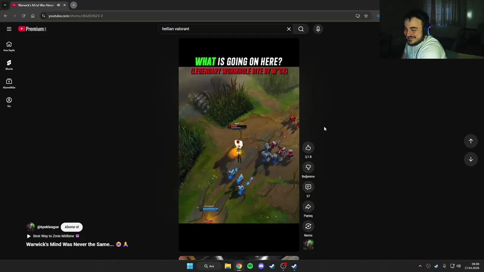
Task: Open the next Short preview at bottom
Action: [239, 258]
